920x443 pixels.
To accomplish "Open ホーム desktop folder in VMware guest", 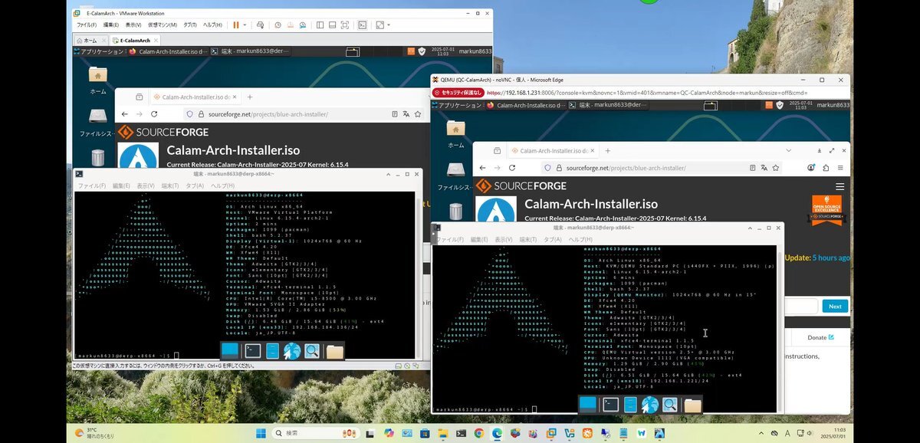I will [x=98, y=80].
